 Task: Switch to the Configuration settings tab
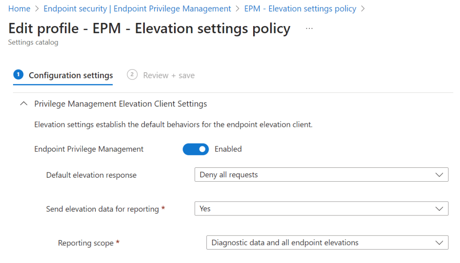[71, 75]
